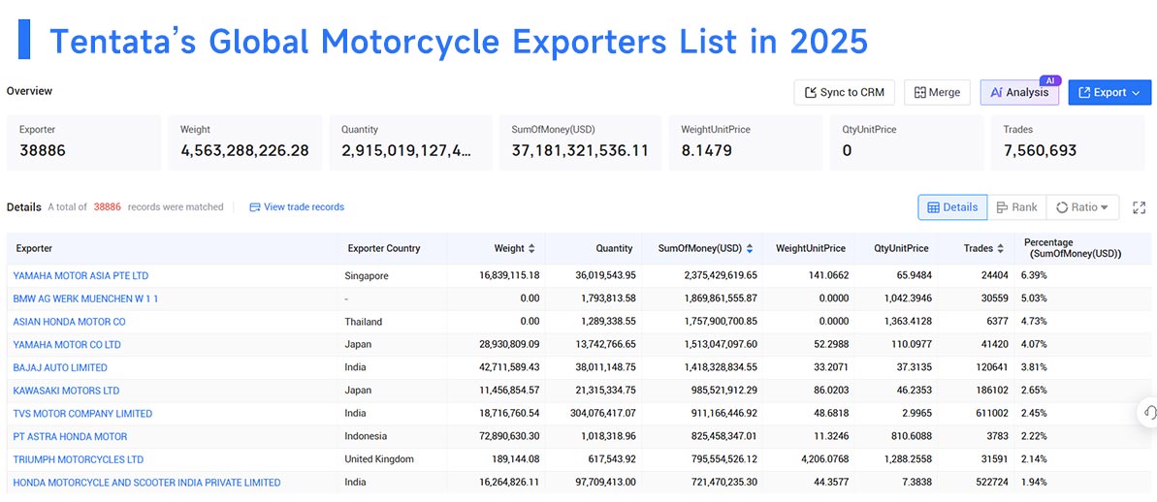Image resolution: width=1157 pixels, height=502 pixels.
Task: Open HONDA MOTORCYCLE AND SCOOTER INDIA PRIVATE LIMITED
Action: point(146,482)
